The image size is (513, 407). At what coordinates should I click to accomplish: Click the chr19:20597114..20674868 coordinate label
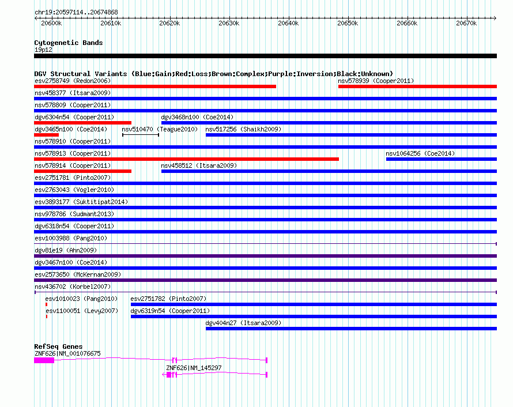click(x=76, y=13)
